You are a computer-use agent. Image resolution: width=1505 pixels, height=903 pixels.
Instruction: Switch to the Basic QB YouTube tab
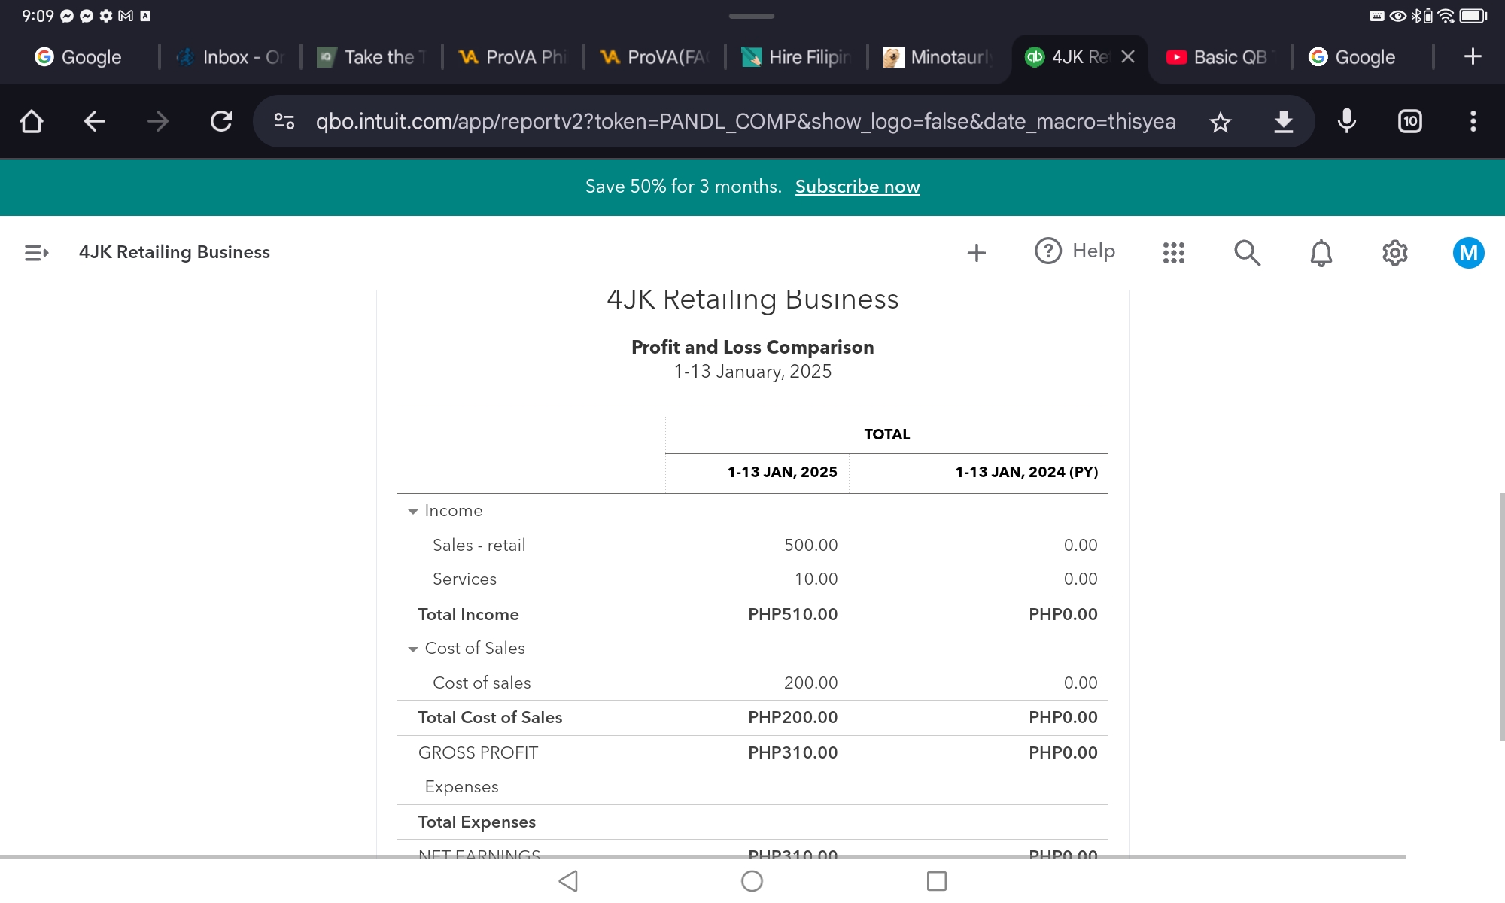pos(1218,57)
